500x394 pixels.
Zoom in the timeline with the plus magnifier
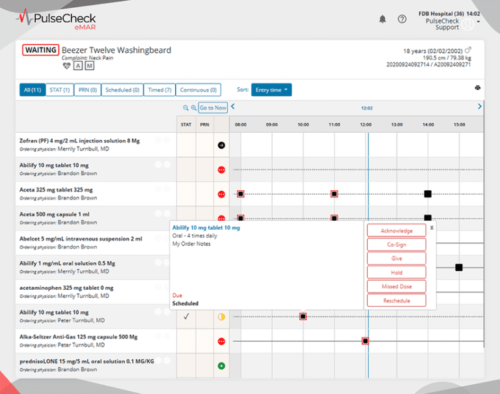coord(193,108)
